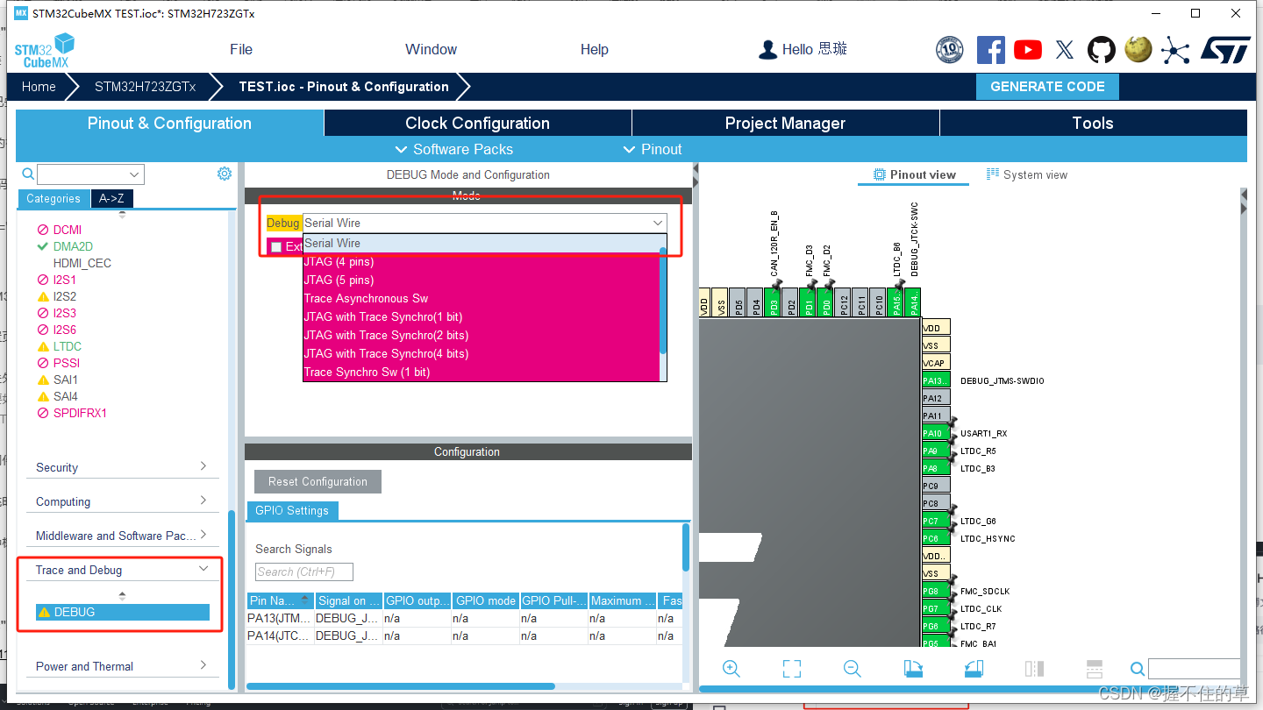Open the ST 10-year anniversary badge icon
This screenshot has height=710, width=1263.
click(x=949, y=49)
